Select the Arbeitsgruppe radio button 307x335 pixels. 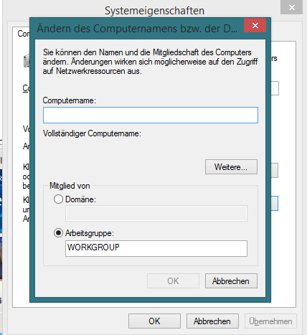pyautogui.click(x=58, y=232)
